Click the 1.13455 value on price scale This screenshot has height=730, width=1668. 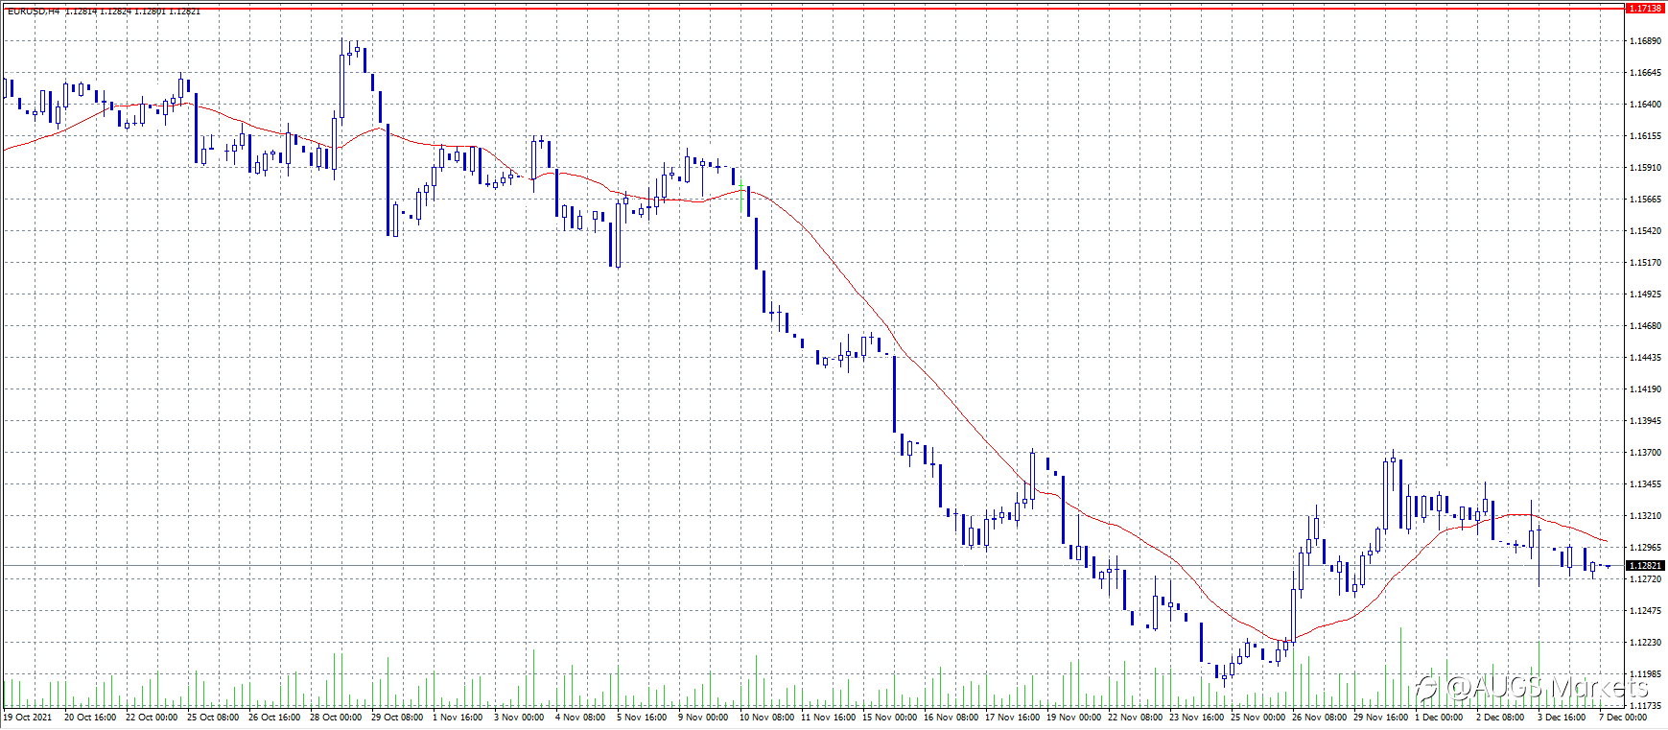pyautogui.click(x=1646, y=484)
